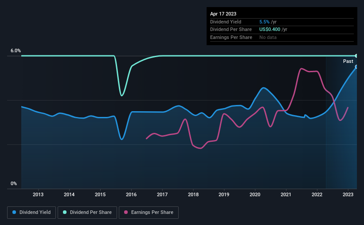Toggle the Dividend Yield legend button
Image resolution: width=364 pixels, height=225 pixels.
click(x=31, y=212)
